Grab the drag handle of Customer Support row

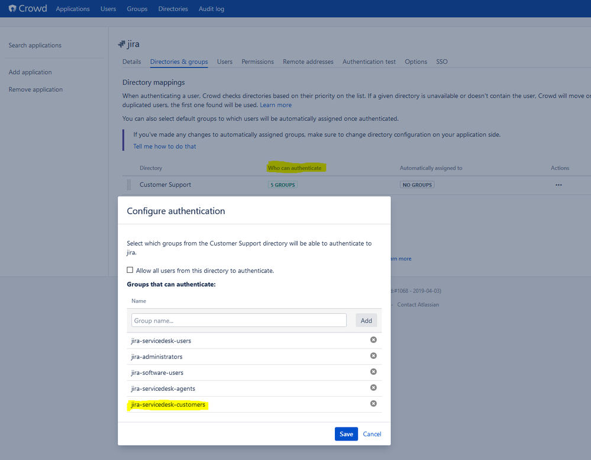129,185
